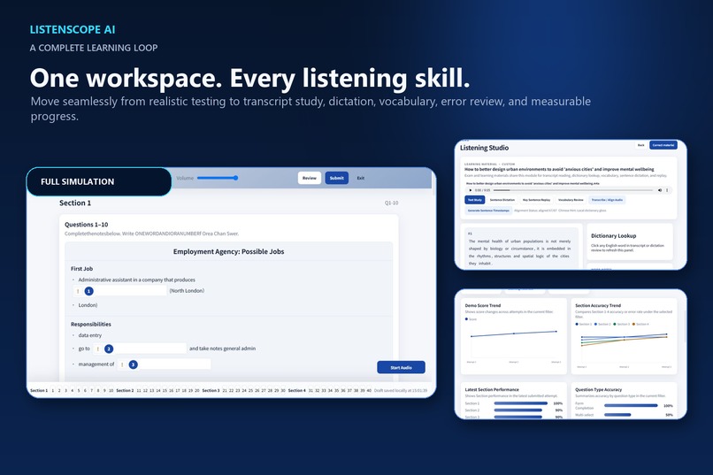The width and height of the screenshot is (713, 475).
Task: Click the Section 1 100% performance bar
Action: click(x=521, y=403)
